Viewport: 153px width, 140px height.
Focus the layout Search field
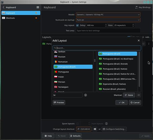click(97, 48)
